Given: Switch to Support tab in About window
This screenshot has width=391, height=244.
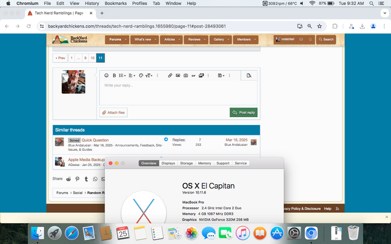Looking at the screenshot, I should click(222, 163).
